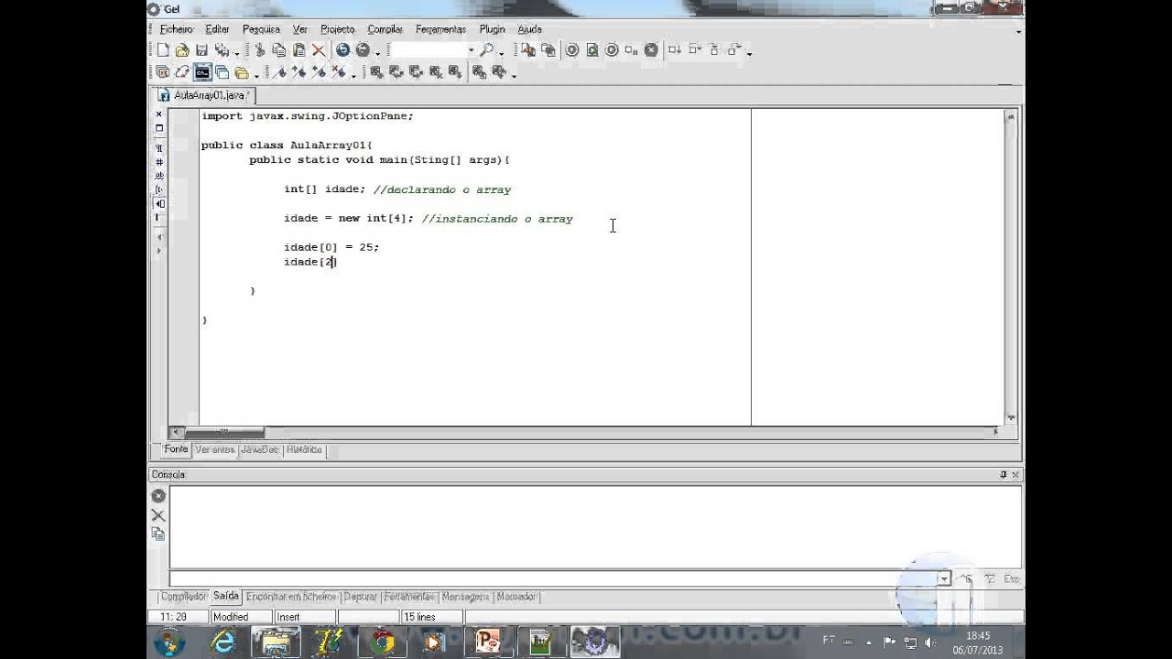
Task: Click the editor horizontal scrollbar thumb
Action: [x=224, y=432]
